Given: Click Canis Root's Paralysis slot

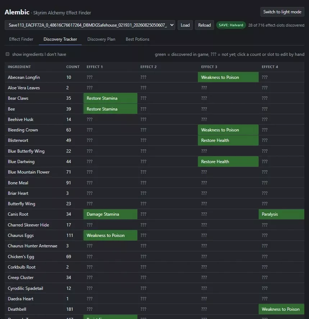Looking at the screenshot, I should [x=281, y=214].
